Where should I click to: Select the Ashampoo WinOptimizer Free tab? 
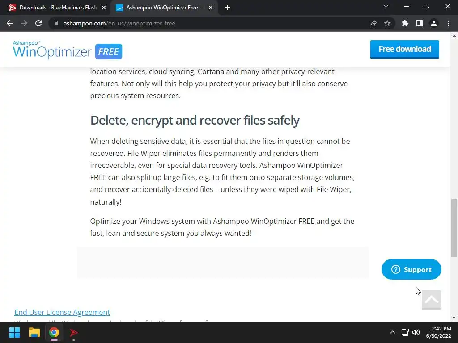tap(164, 8)
